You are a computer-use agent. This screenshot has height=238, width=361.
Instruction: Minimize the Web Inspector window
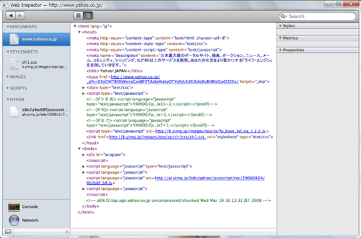coord(329,4)
